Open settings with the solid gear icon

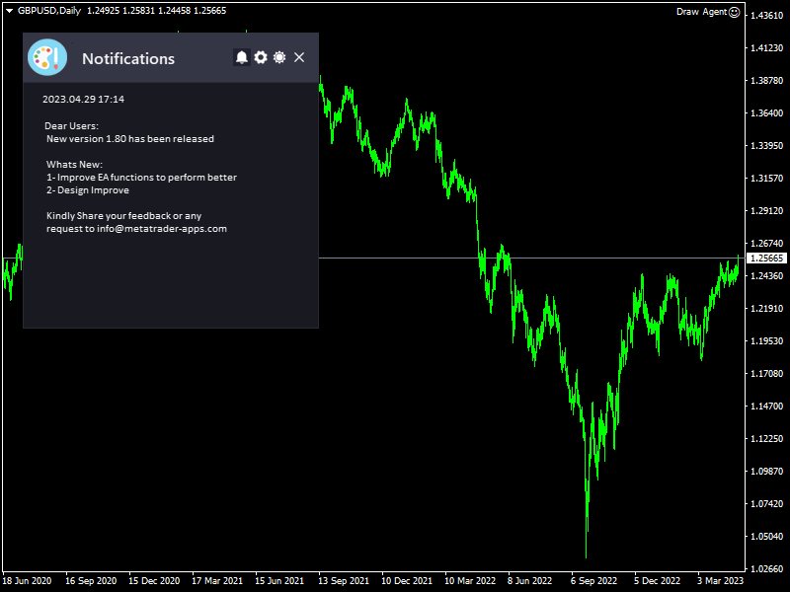(x=261, y=58)
